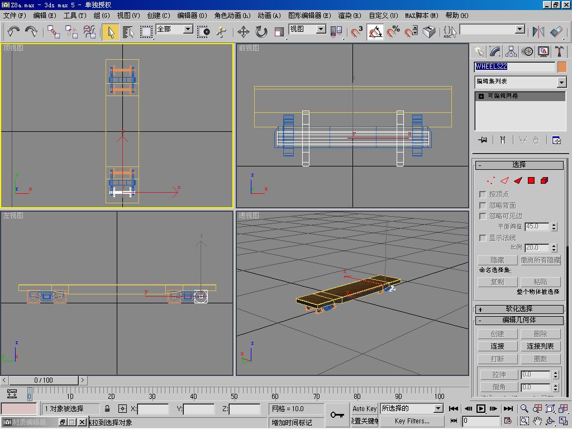Open the 渲染(R) menu
This screenshot has height=429, width=572.
click(x=350, y=16)
